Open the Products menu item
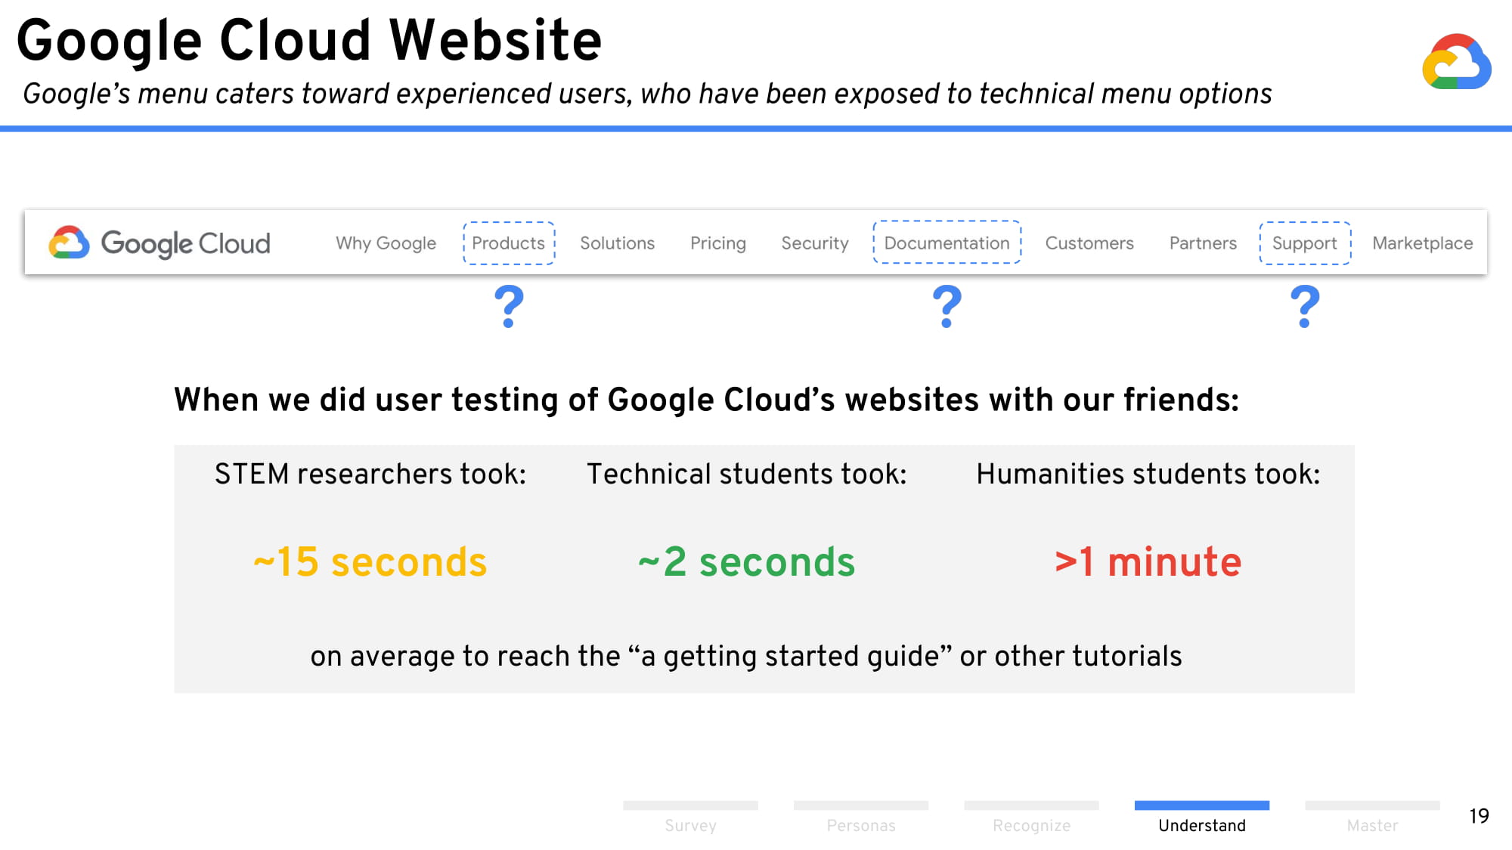The image size is (1512, 850). click(x=508, y=243)
